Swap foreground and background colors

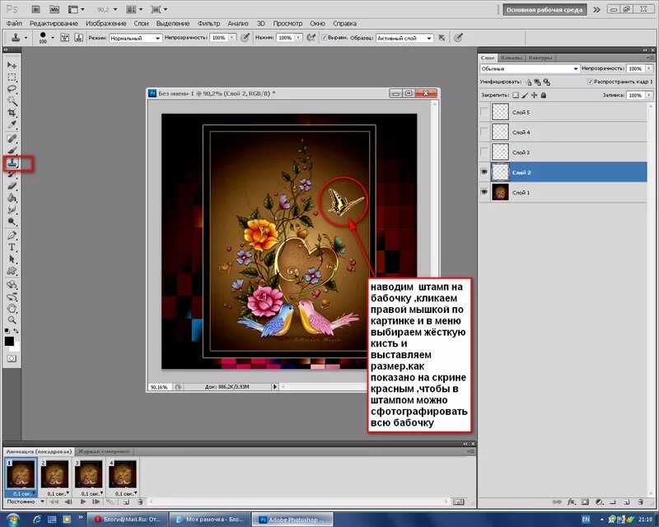tap(16, 331)
